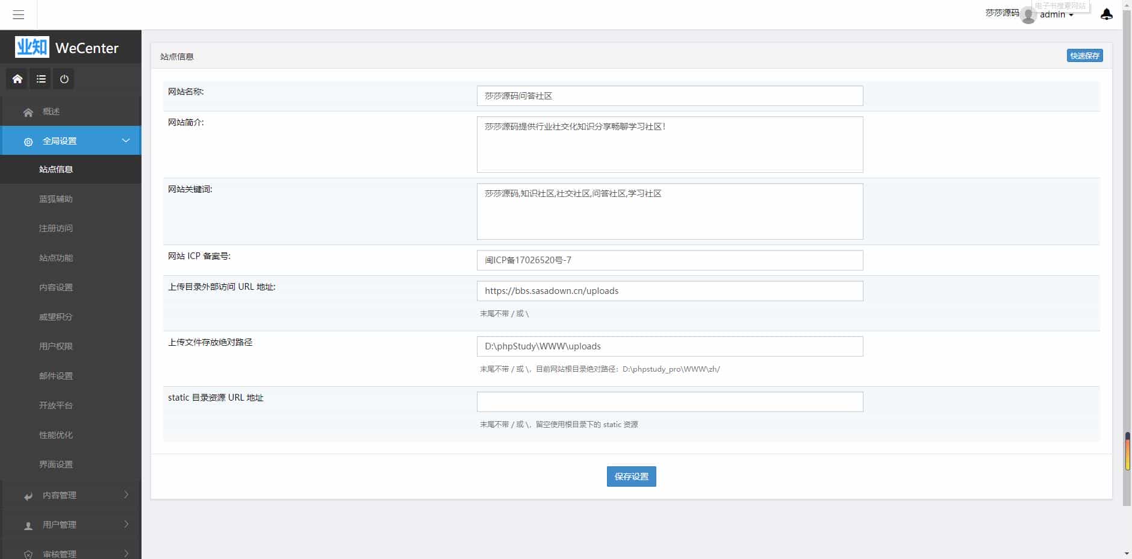Focus the static 目录资源 URL input
Viewport: 1132px width, 559px height.
click(x=670, y=402)
